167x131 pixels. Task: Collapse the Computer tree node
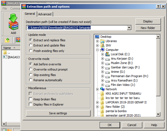coord(97,50)
